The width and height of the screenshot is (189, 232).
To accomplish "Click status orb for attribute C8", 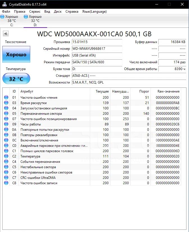I will tap(6, 183).
